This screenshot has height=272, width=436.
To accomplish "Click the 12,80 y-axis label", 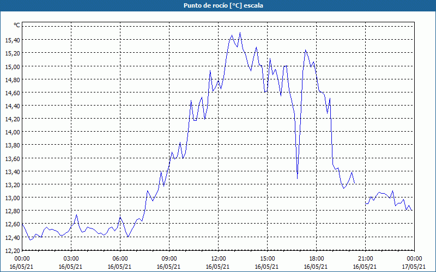I will point(13,211).
